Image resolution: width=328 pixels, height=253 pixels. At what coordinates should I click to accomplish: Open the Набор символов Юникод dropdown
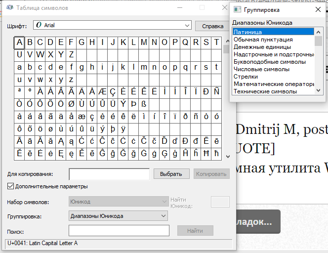pos(119,202)
